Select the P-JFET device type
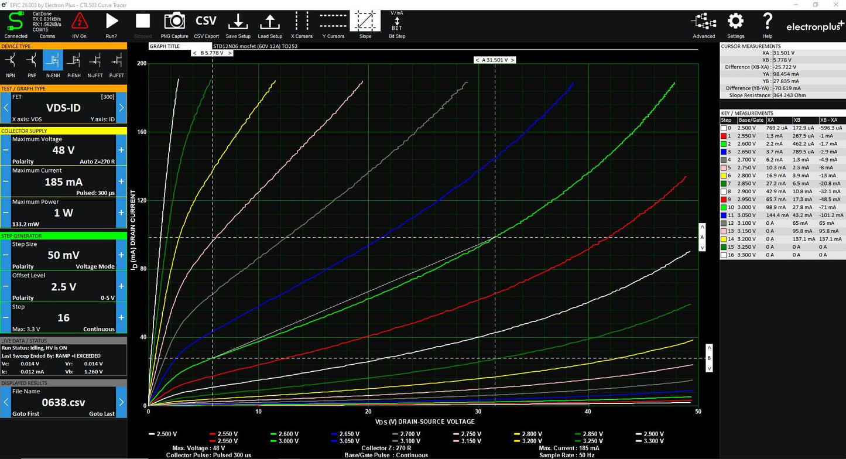 [x=117, y=61]
